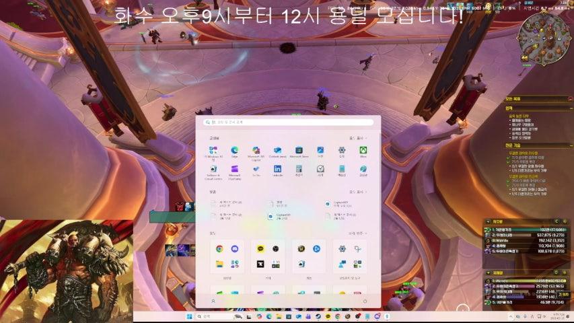Open the Xbox app in Start menu

pos(363,151)
